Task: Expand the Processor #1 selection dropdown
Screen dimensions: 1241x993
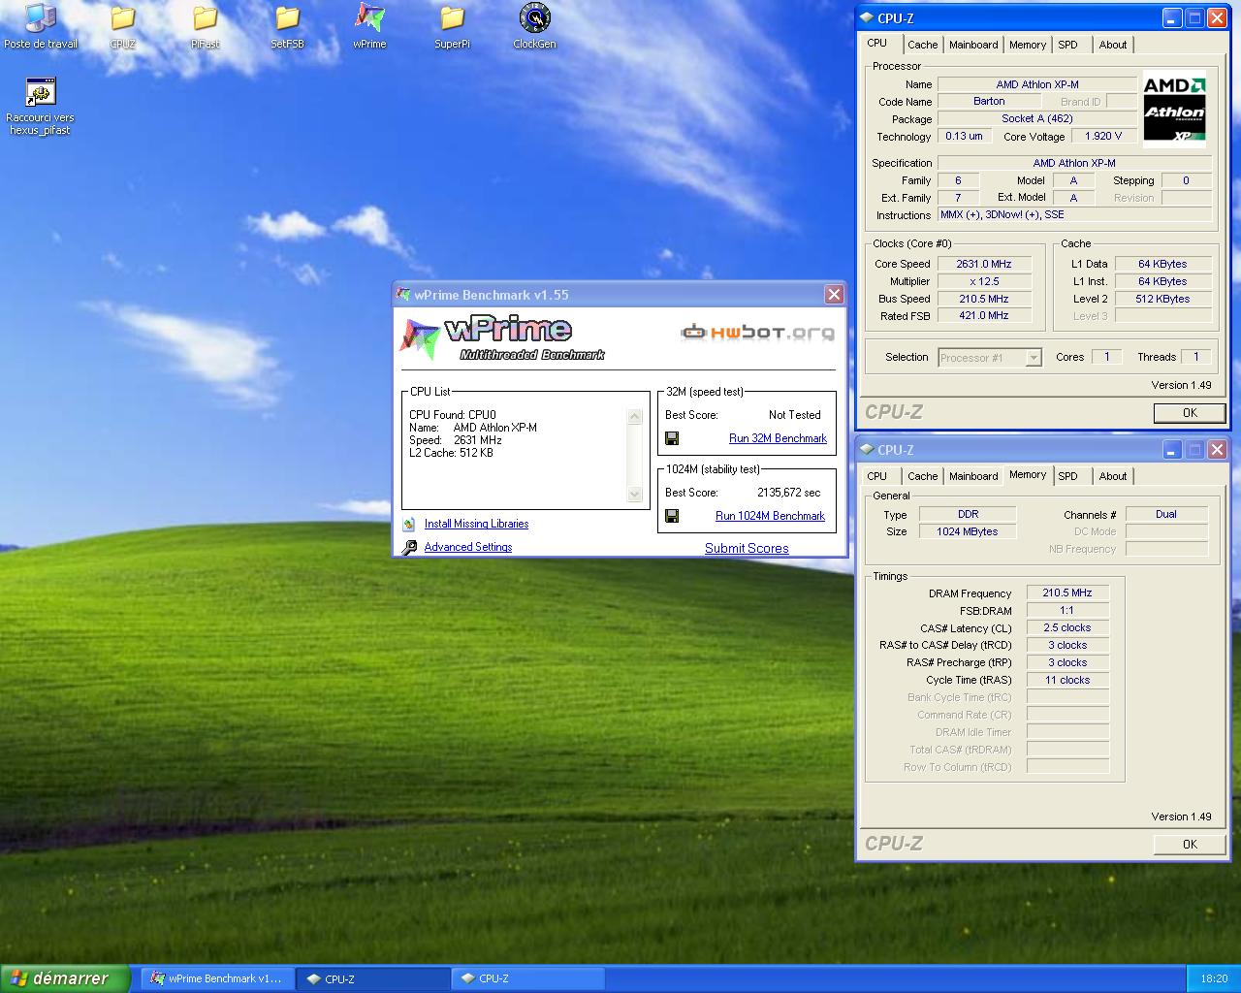Action: [1034, 358]
